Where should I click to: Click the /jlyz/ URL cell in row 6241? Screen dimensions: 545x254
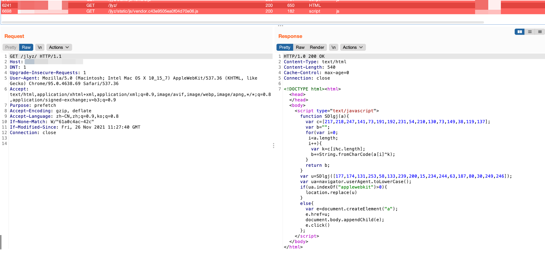coord(113,5)
